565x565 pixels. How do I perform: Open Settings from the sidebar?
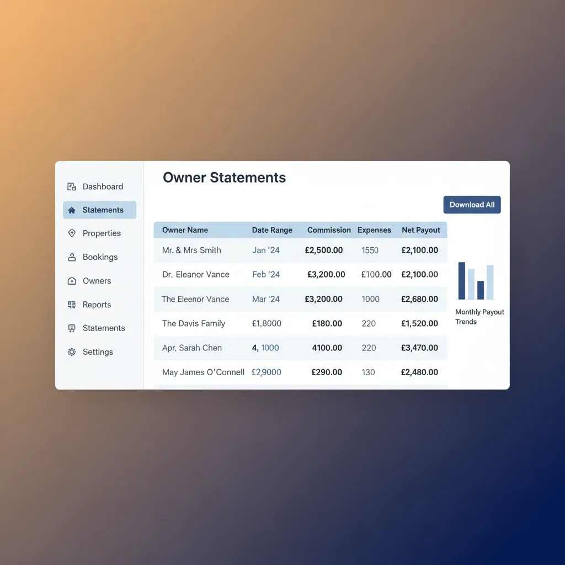tap(99, 352)
